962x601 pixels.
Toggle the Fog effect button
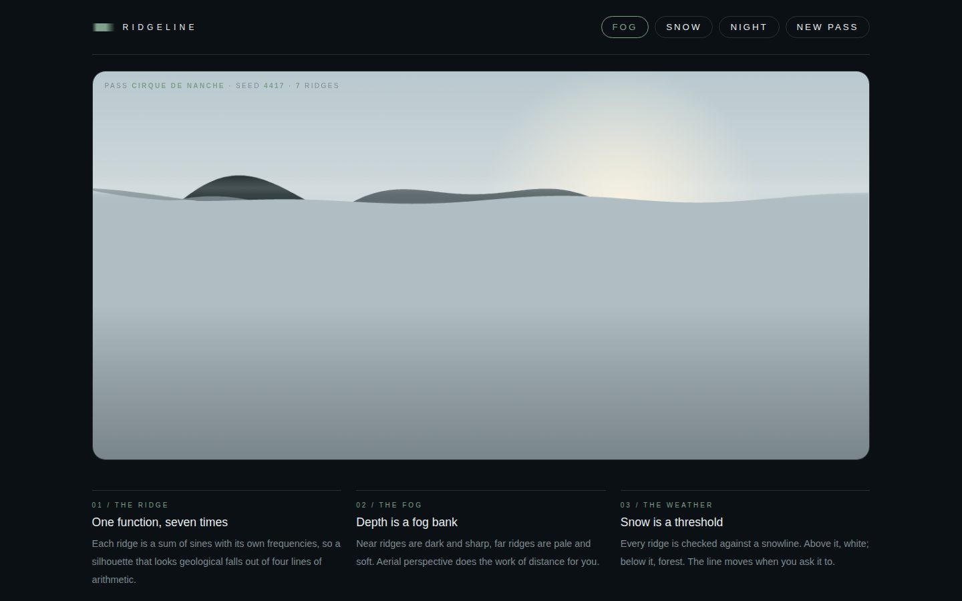pos(625,27)
